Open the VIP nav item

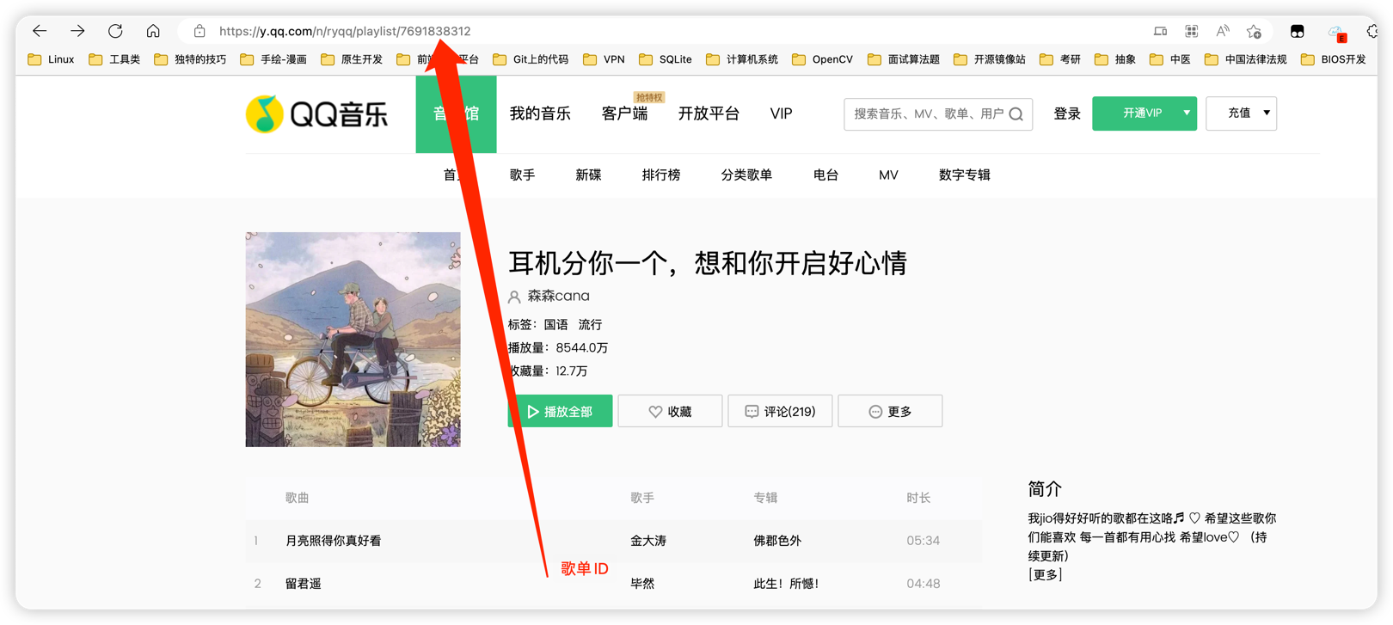[x=781, y=113]
